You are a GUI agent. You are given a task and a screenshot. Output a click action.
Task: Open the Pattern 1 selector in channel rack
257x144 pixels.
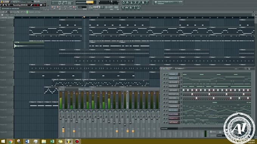pos(180,69)
